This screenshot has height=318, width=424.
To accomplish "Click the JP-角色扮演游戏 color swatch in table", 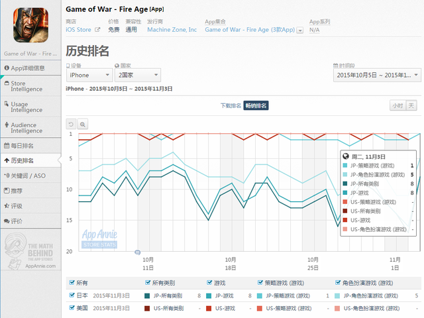I will click(x=337, y=296).
